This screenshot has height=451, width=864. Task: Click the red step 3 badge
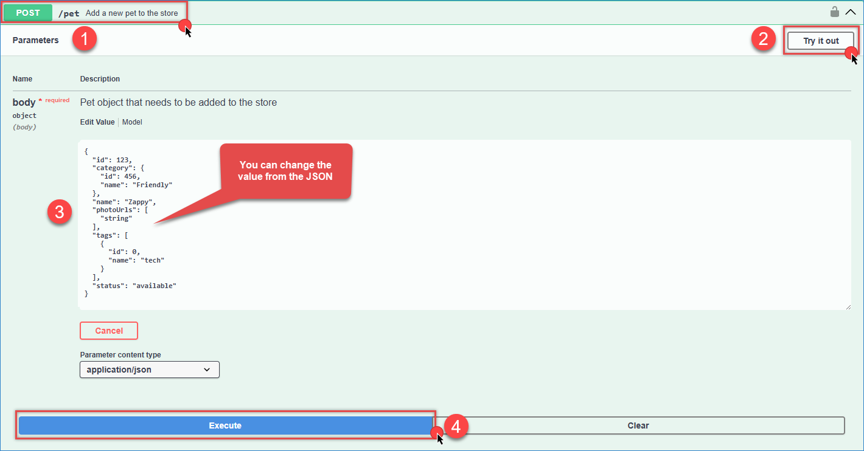pos(60,213)
